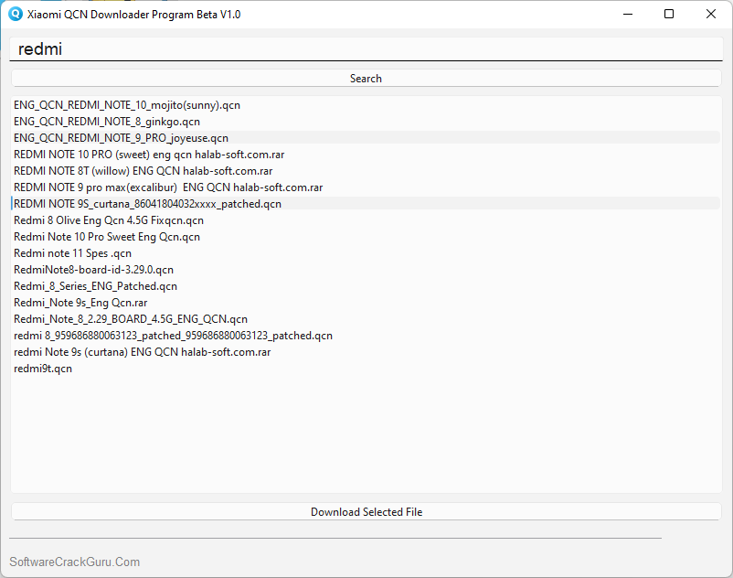Click the Download Selected File button

coord(366,511)
